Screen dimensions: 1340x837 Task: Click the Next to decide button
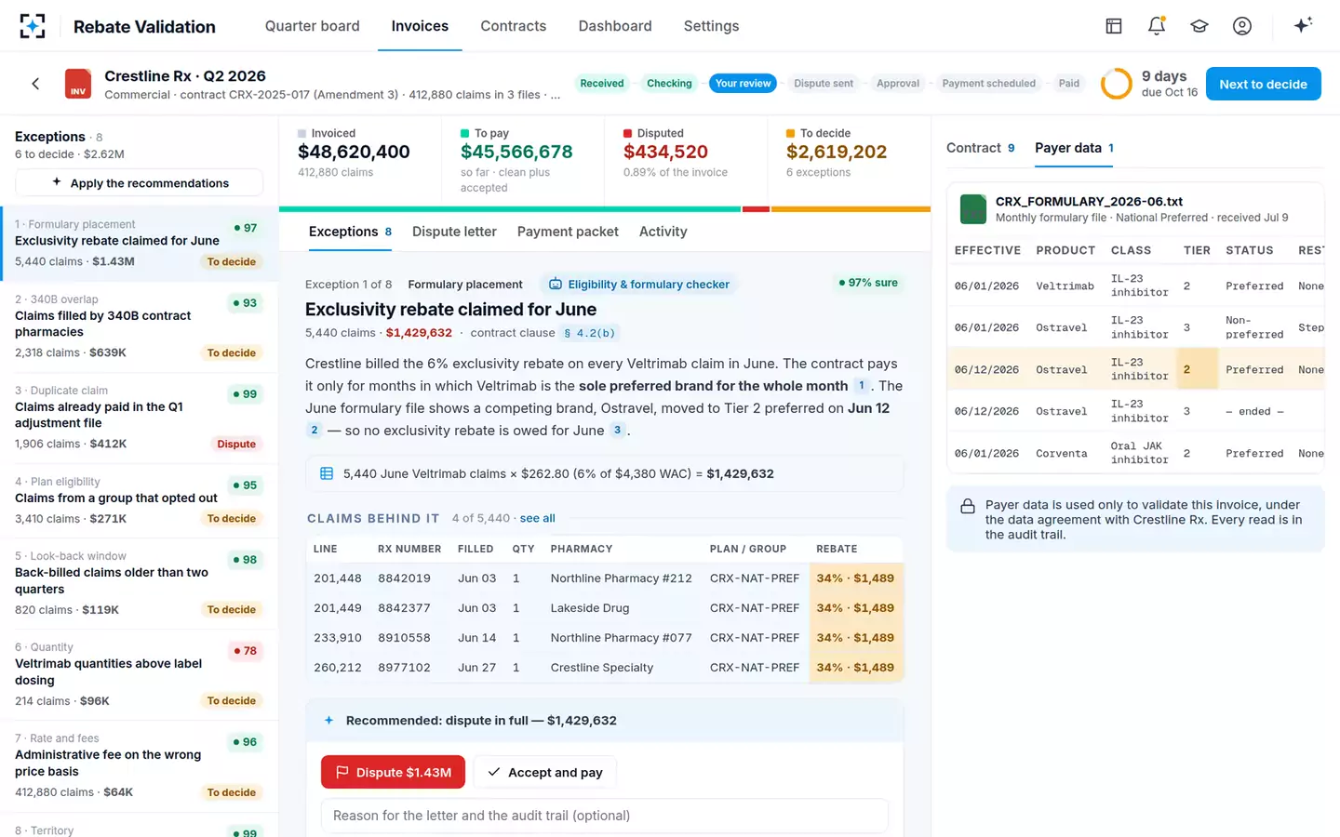pyautogui.click(x=1264, y=84)
